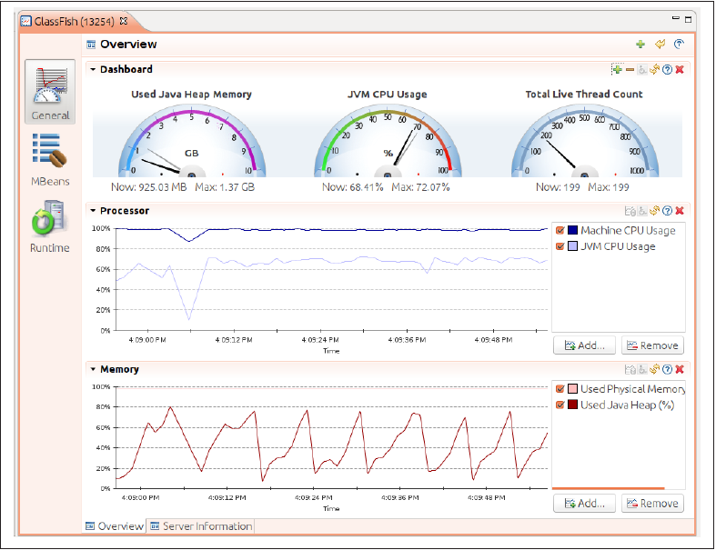716x550 pixels.
Task: Open help for the Dashboard section
Action: tap(667, 69)
